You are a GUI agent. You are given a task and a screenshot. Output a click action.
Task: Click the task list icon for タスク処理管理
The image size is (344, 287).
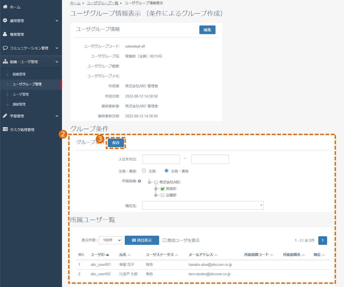tap(5, 129)
